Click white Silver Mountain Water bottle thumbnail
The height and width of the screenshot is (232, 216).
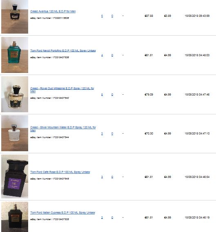(15, 133)
